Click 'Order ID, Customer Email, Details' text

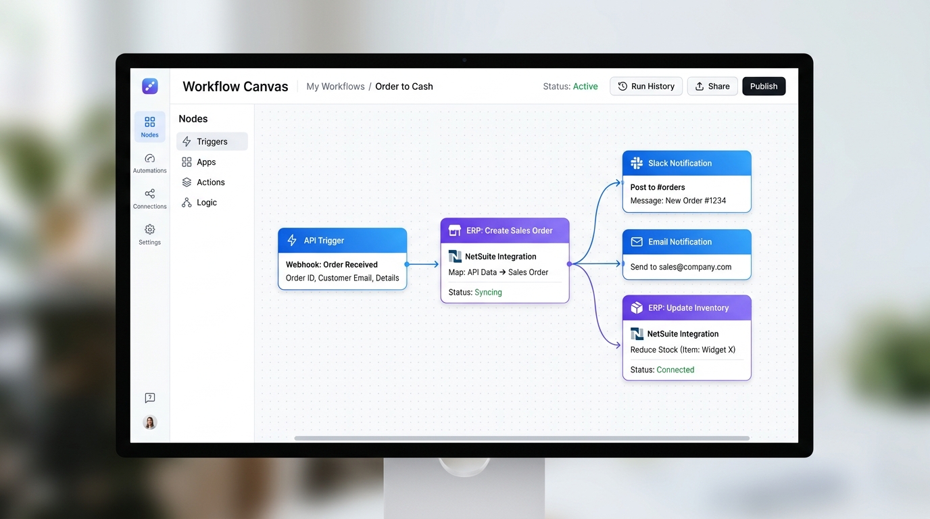pyautogui.click(x=343, y=278)
